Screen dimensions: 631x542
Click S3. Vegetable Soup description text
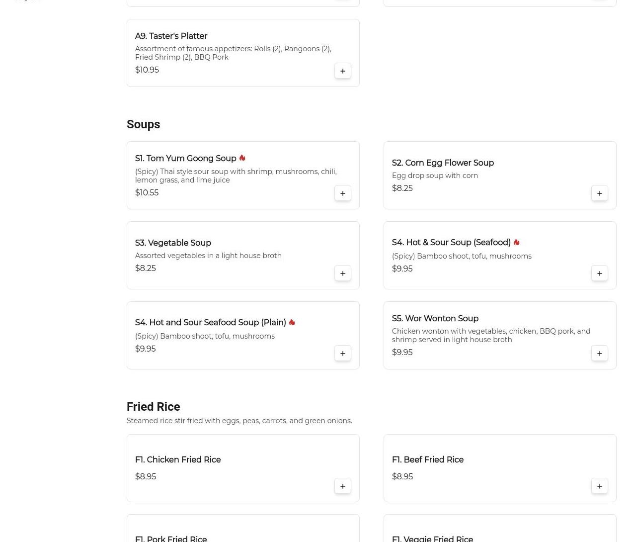208,256
